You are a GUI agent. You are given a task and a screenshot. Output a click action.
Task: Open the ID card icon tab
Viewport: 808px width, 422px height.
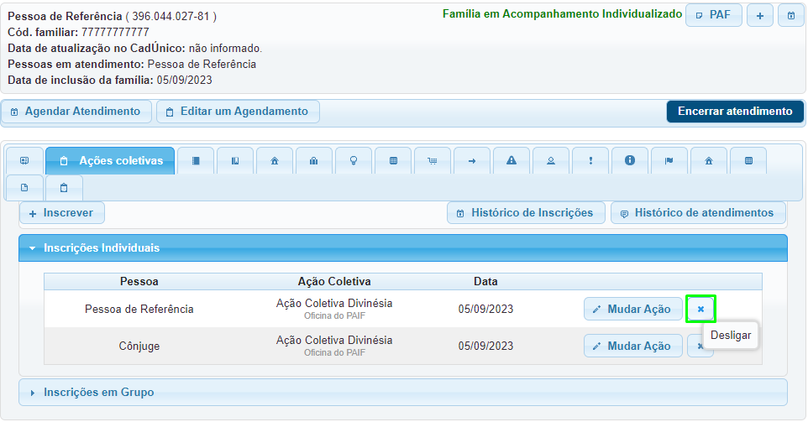coord(24,161)
